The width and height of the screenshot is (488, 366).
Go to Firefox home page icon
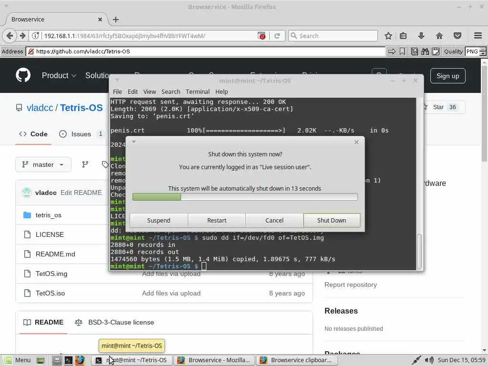439,36
